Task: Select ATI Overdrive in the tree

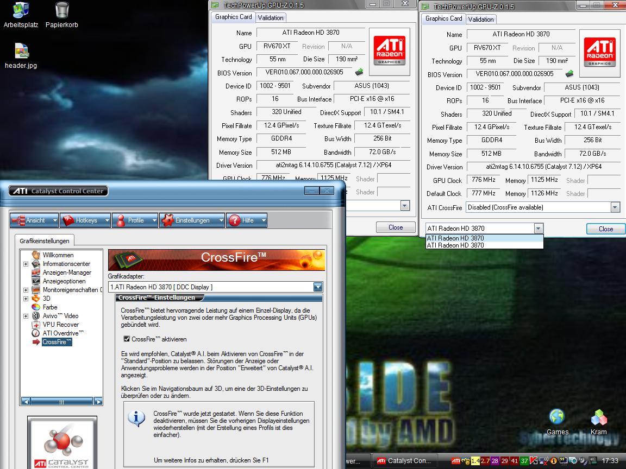Action: (x=62, y=334)
